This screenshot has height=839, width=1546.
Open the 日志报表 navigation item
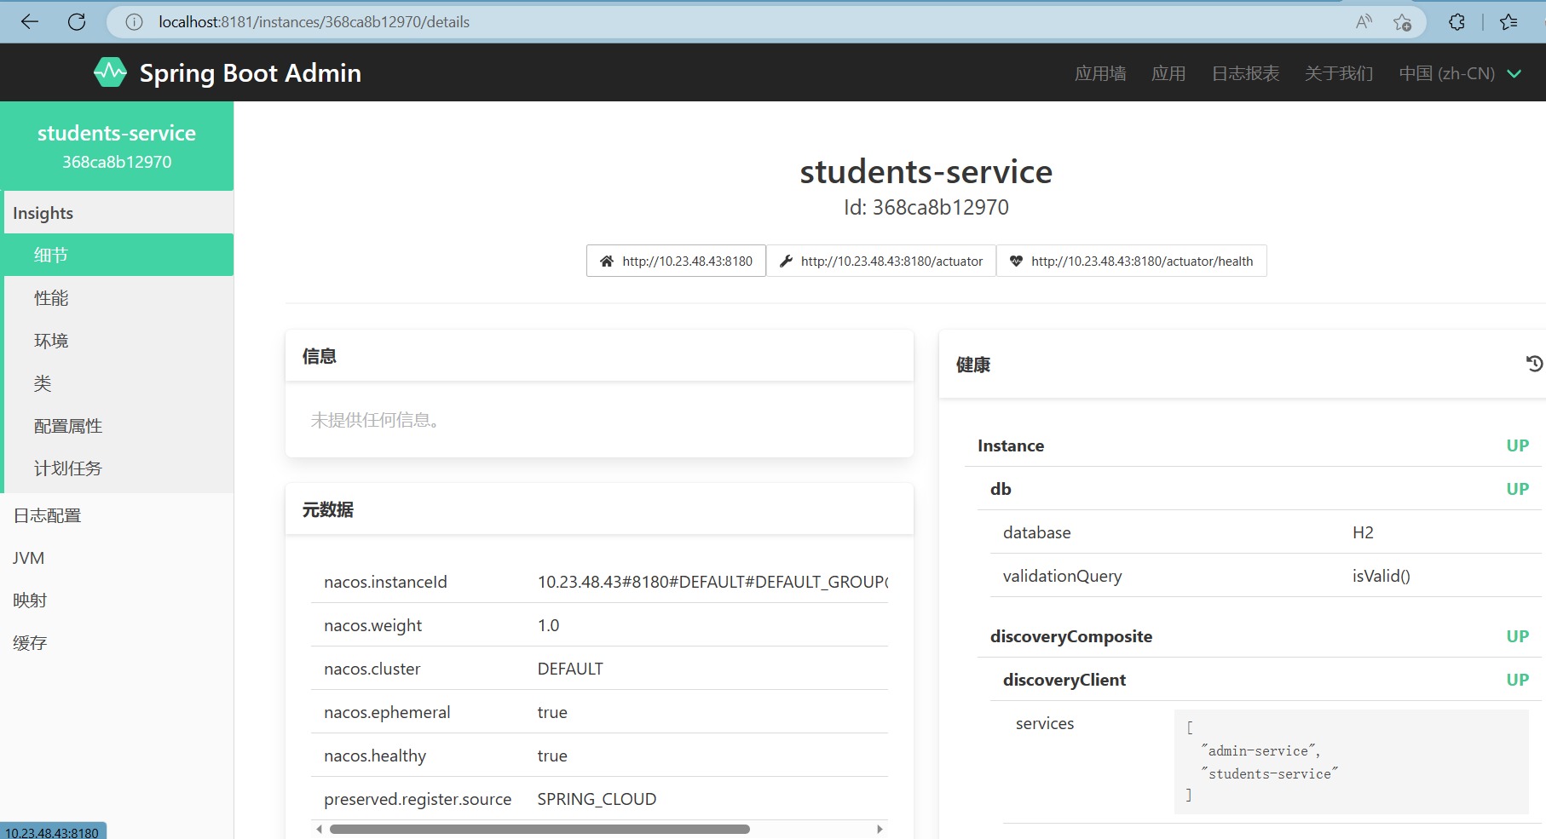[x=1244, y=73]
